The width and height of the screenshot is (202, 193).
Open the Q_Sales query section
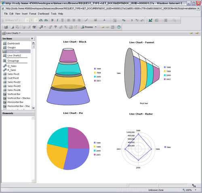(12, 66)
